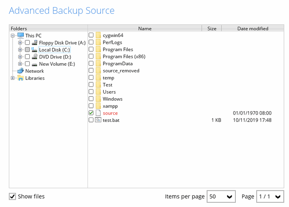Tick the checkbox for Local Disk (C:)

tap(27, 50)
